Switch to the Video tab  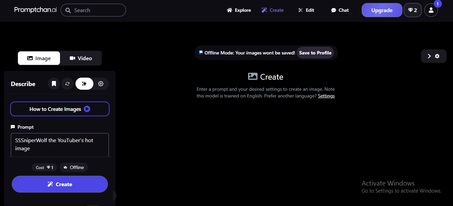point(81,58)
